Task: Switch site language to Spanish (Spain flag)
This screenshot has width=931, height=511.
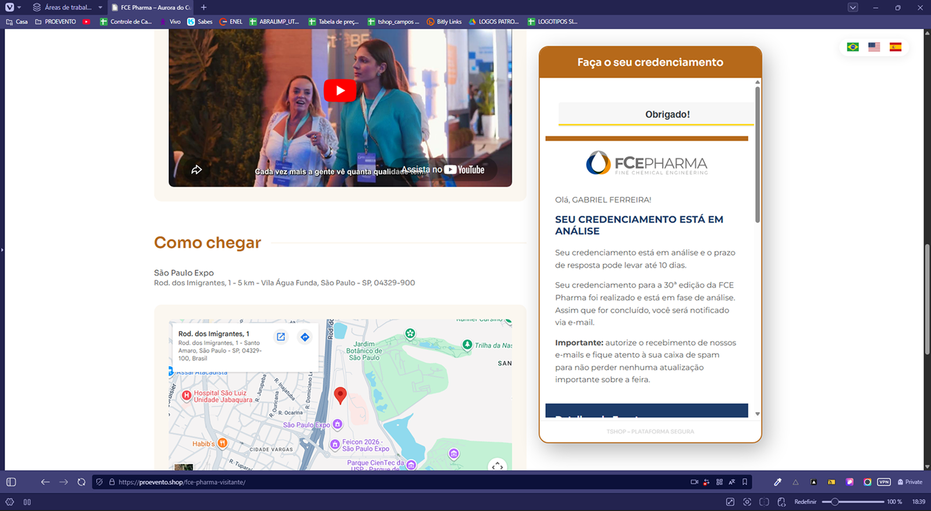Action: tap(896, 47)
